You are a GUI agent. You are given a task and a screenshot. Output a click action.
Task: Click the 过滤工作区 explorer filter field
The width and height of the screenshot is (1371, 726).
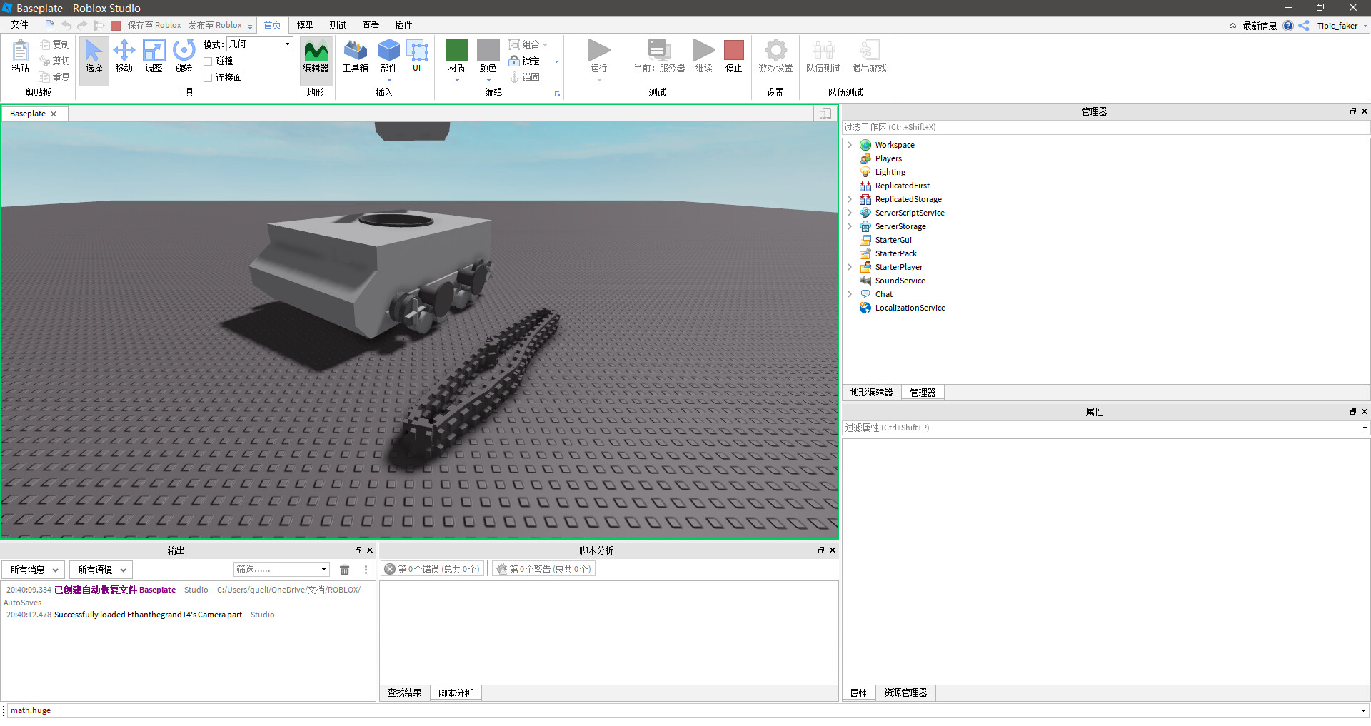[1105, 127]
